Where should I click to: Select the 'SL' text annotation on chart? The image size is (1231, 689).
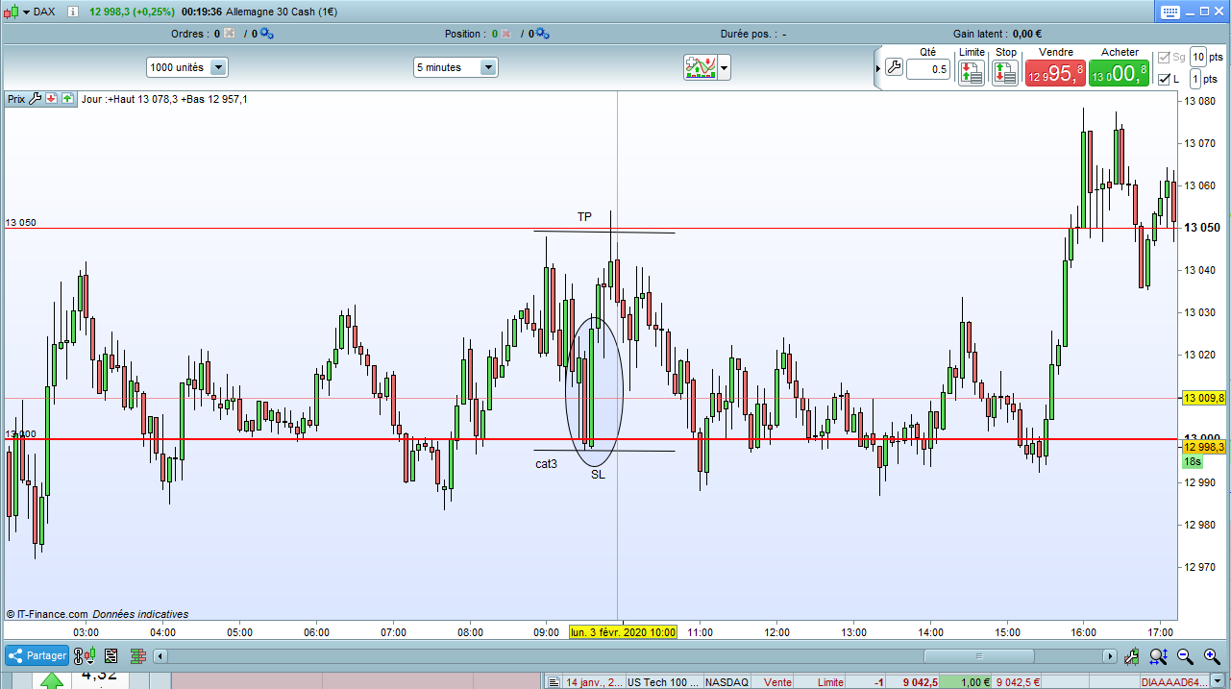(x=598, y=474)
